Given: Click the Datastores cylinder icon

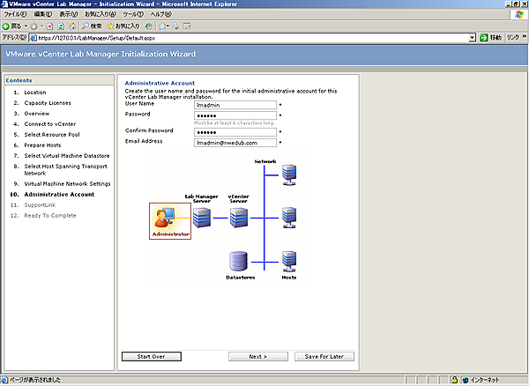Looking at the screenshot, I should tap(236, 260).
